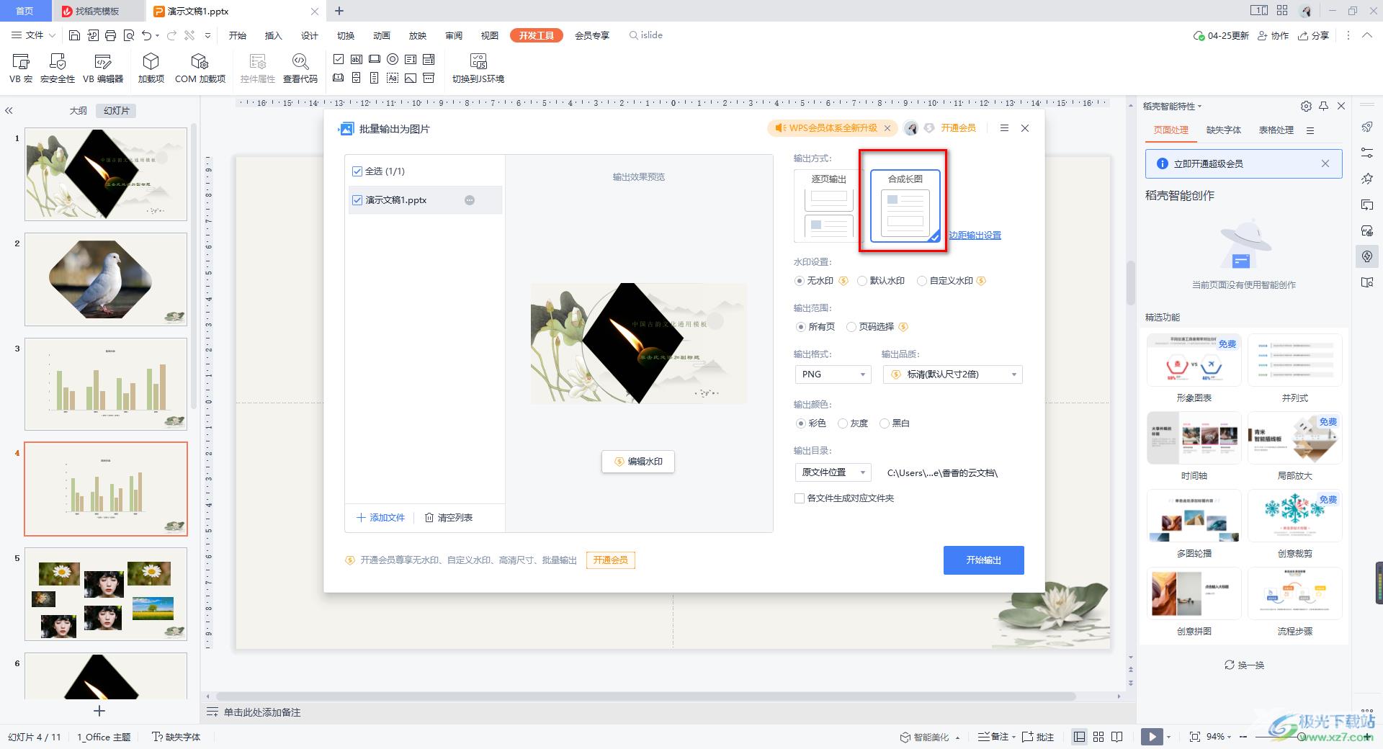Open the 原文件位置 directory dropdown
The height and width of the screenshot is (749, 1383).
833,472
